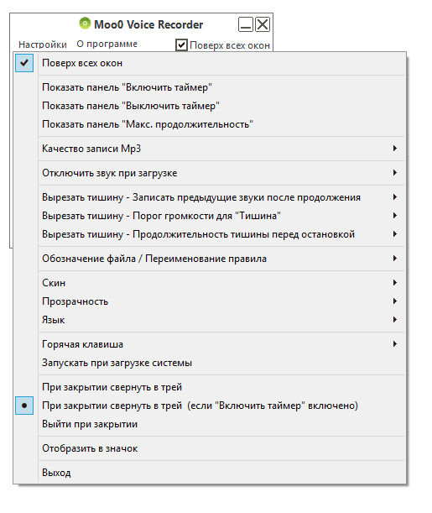The image size is (432, 513).
Task: Expand the 'Язык' language submenu
Action: 210,320
